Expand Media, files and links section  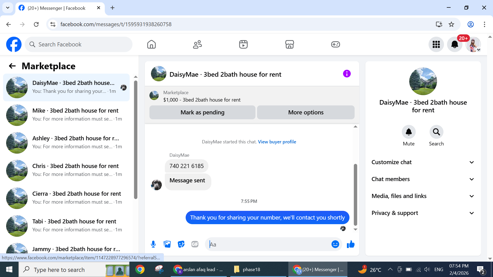click(423, 196)
